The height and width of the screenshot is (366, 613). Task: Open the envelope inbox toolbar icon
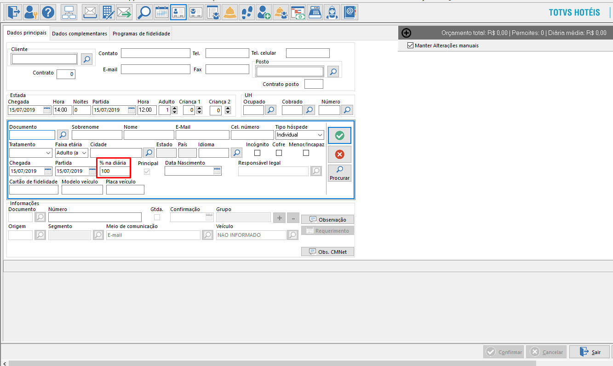point(90,12)
